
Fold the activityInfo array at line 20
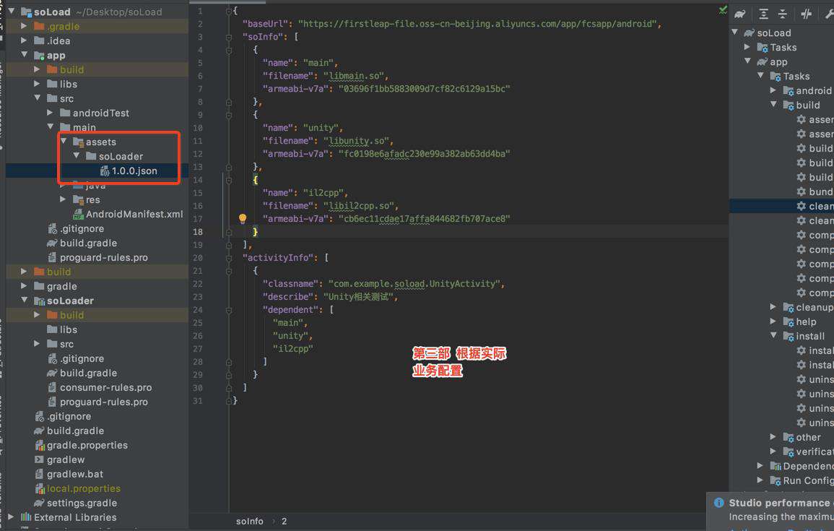(229, 257)
